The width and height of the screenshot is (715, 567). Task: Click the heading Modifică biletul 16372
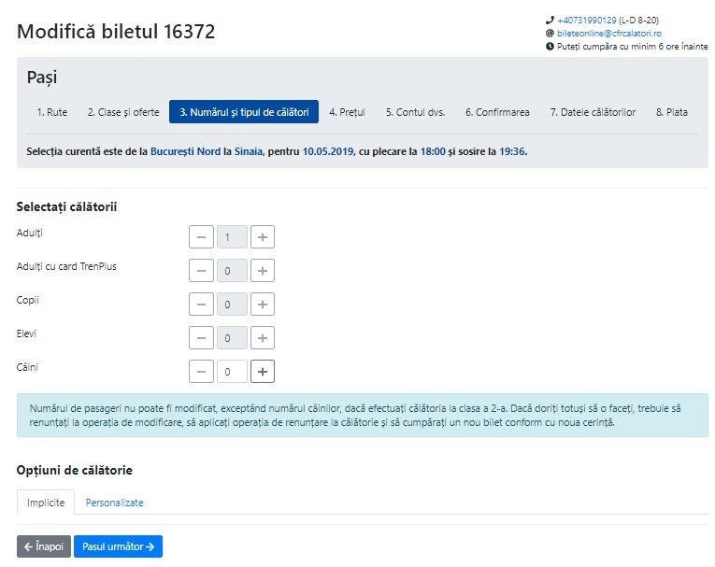tap(116, 32)
